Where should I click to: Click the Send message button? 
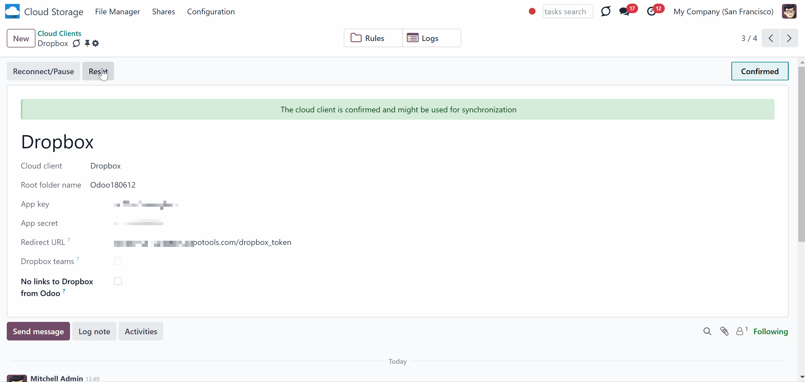tap(39, 331)
